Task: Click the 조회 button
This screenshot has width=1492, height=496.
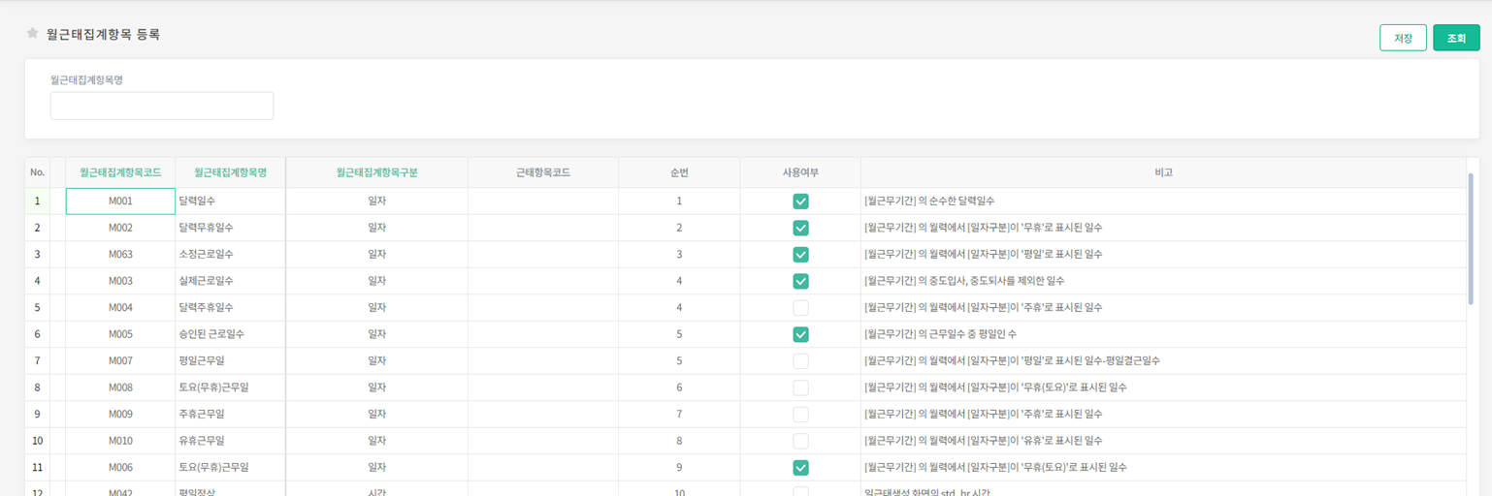Action: pos(1456,38)
